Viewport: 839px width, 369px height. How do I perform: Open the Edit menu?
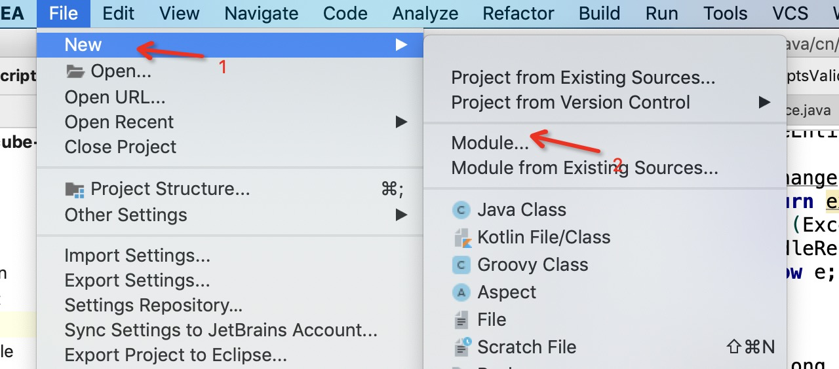(119, 14)
